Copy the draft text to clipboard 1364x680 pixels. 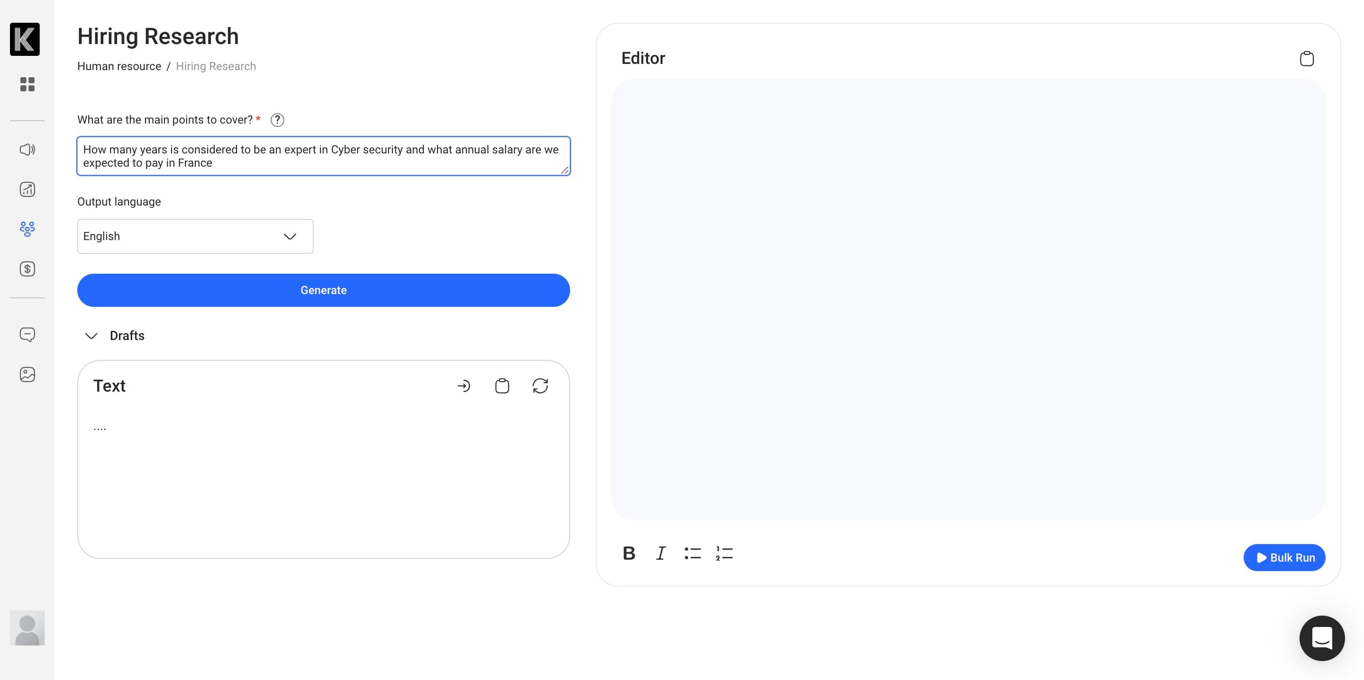[502, 386]
